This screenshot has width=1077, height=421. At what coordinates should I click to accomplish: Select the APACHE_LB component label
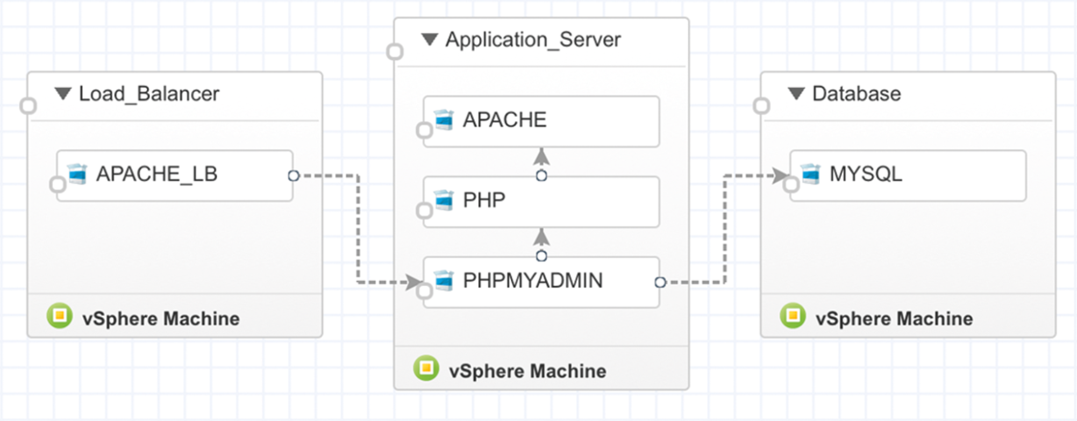point(156,174)
